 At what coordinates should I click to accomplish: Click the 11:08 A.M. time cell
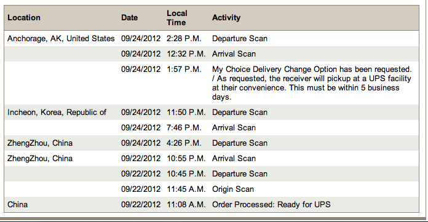pyautogui.click(x=186, y=205)
